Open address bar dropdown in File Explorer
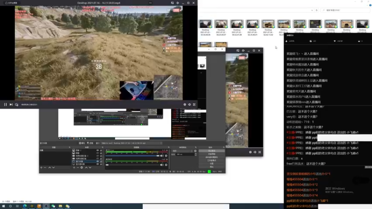This screenshot has height=209, width=372. pyautogui.click(x=312, y=10)
